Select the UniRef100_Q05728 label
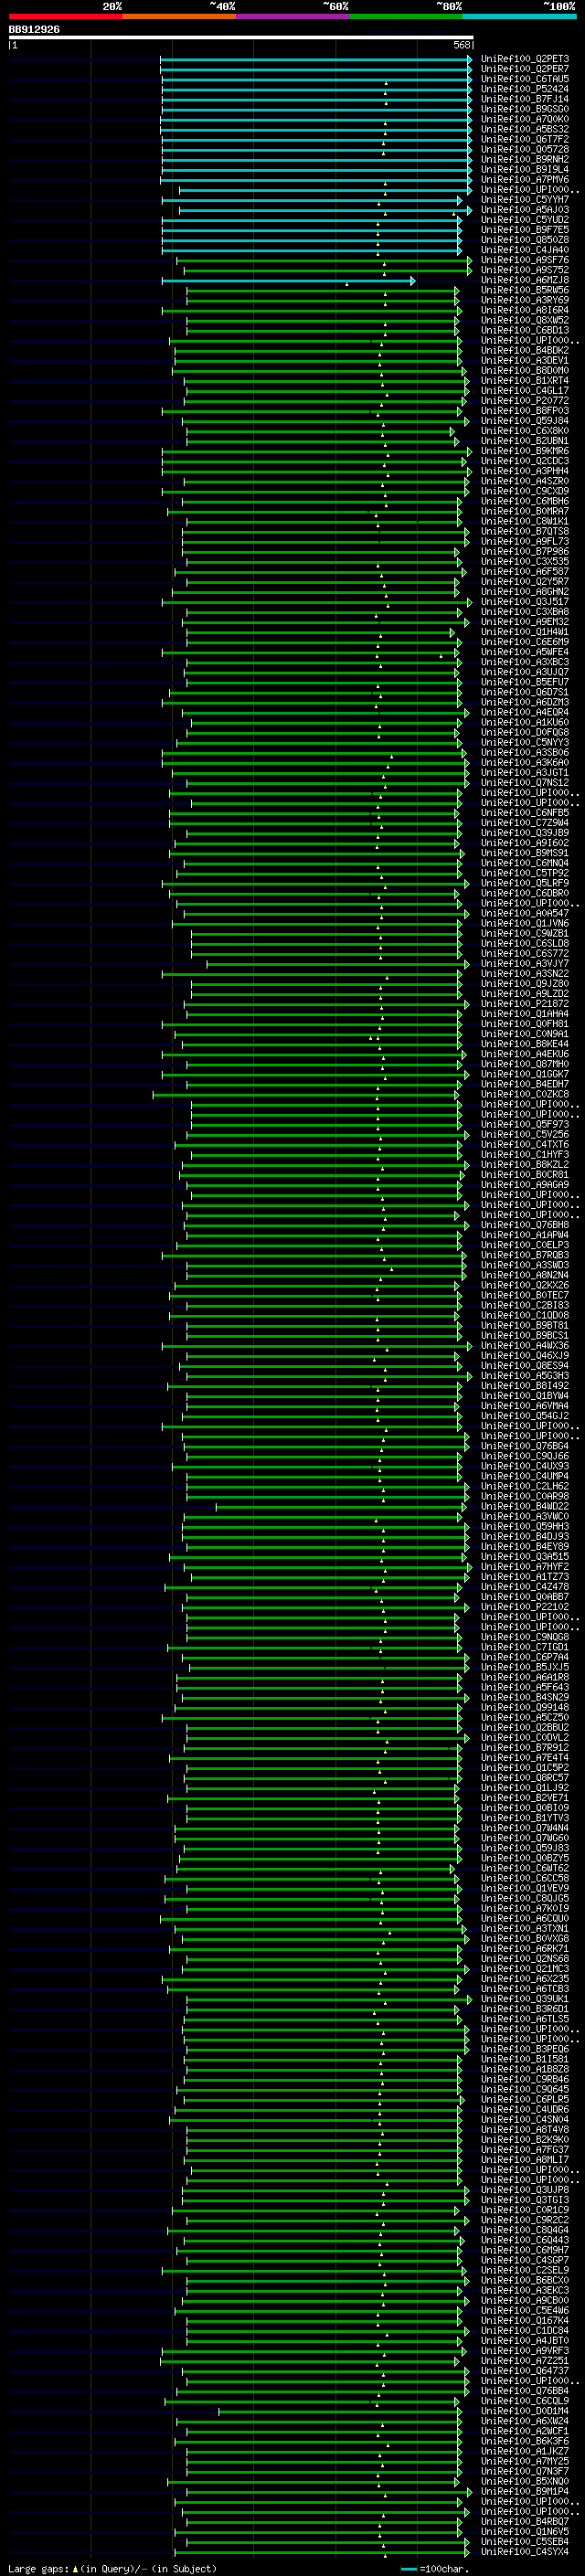Viewport: 585px width, 2576px height. click(x=525, y=149)
